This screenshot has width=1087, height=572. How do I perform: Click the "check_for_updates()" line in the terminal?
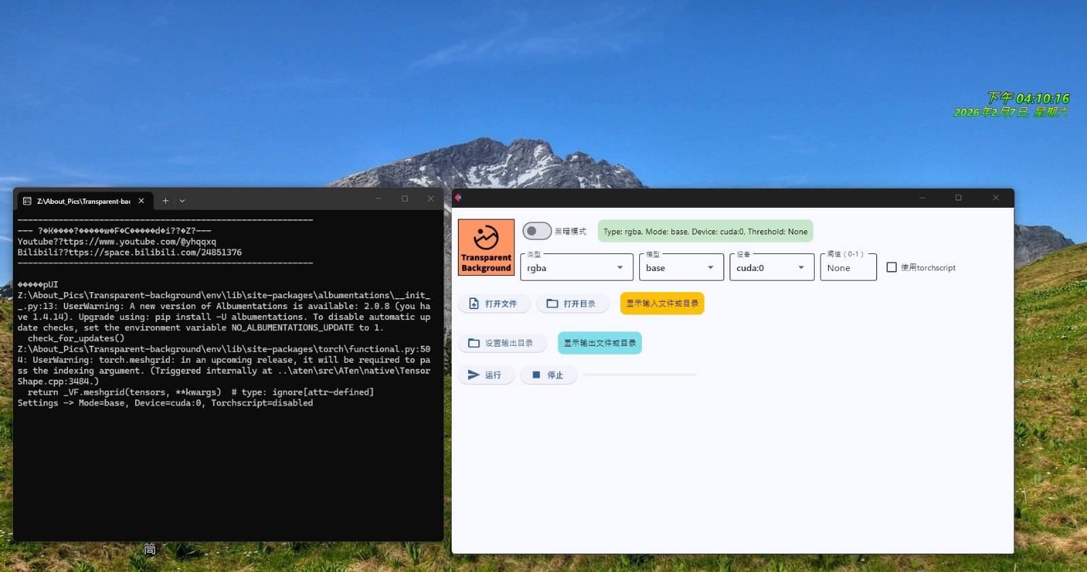pyautogui.click(x=76, y=338)
